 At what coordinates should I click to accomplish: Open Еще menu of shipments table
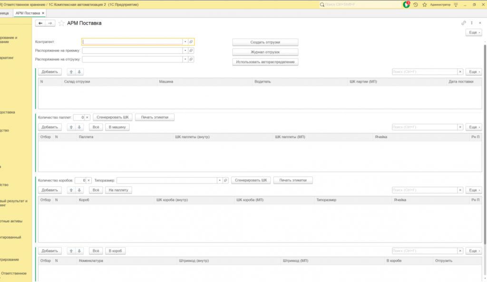474,72
